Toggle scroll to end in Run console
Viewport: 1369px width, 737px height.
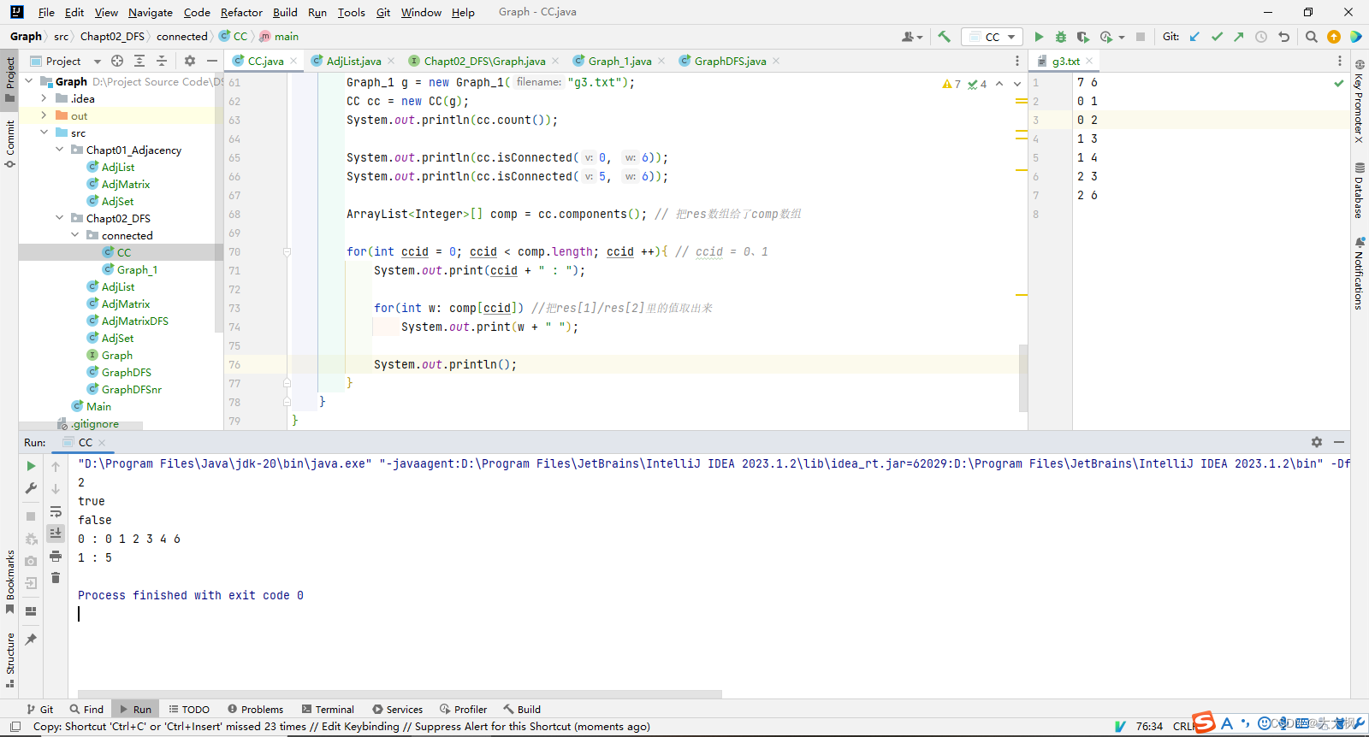[x=56, y=533]
